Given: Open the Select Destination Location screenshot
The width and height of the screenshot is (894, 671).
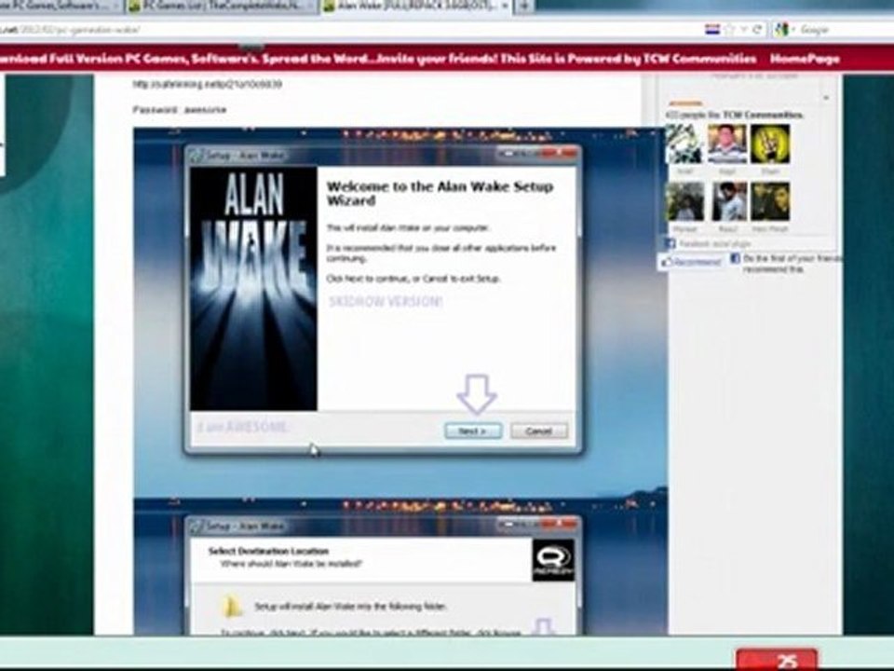Looking at the screenshot, I should pos(400,567).
